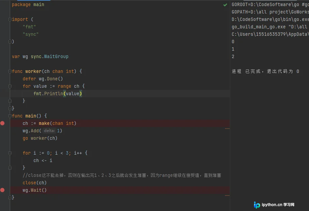Viewport: 309px width, 211px height.
Task: Click the D:\CodeSoftware\go\bin\go.exe output line
Action: pos(270,19)
